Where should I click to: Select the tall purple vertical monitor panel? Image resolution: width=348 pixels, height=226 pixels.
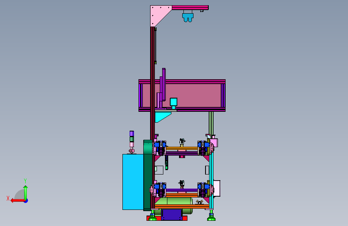(164, 84)
